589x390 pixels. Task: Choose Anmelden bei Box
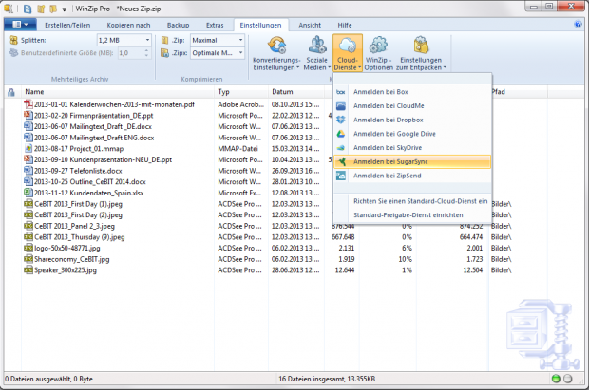coord(412,92)
